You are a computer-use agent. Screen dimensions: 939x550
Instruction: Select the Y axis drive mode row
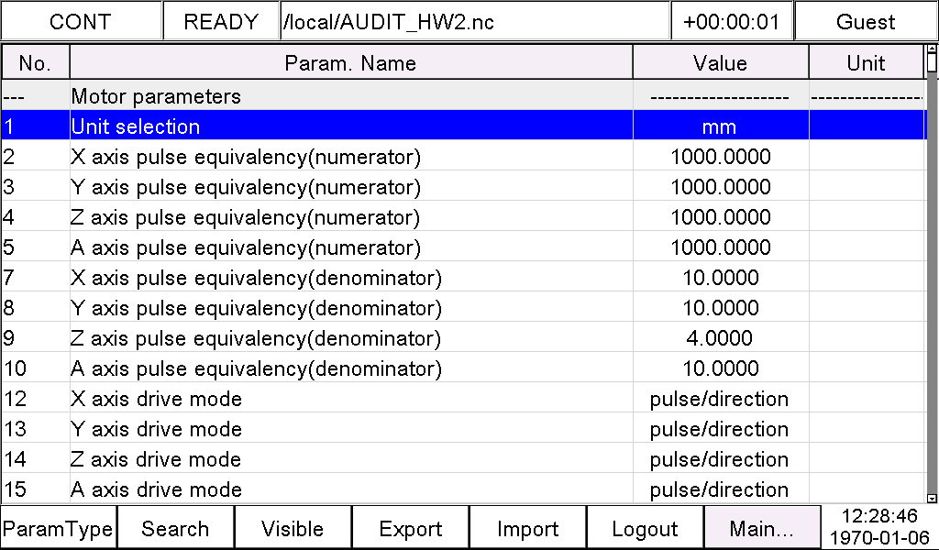[x=464, y=428]
